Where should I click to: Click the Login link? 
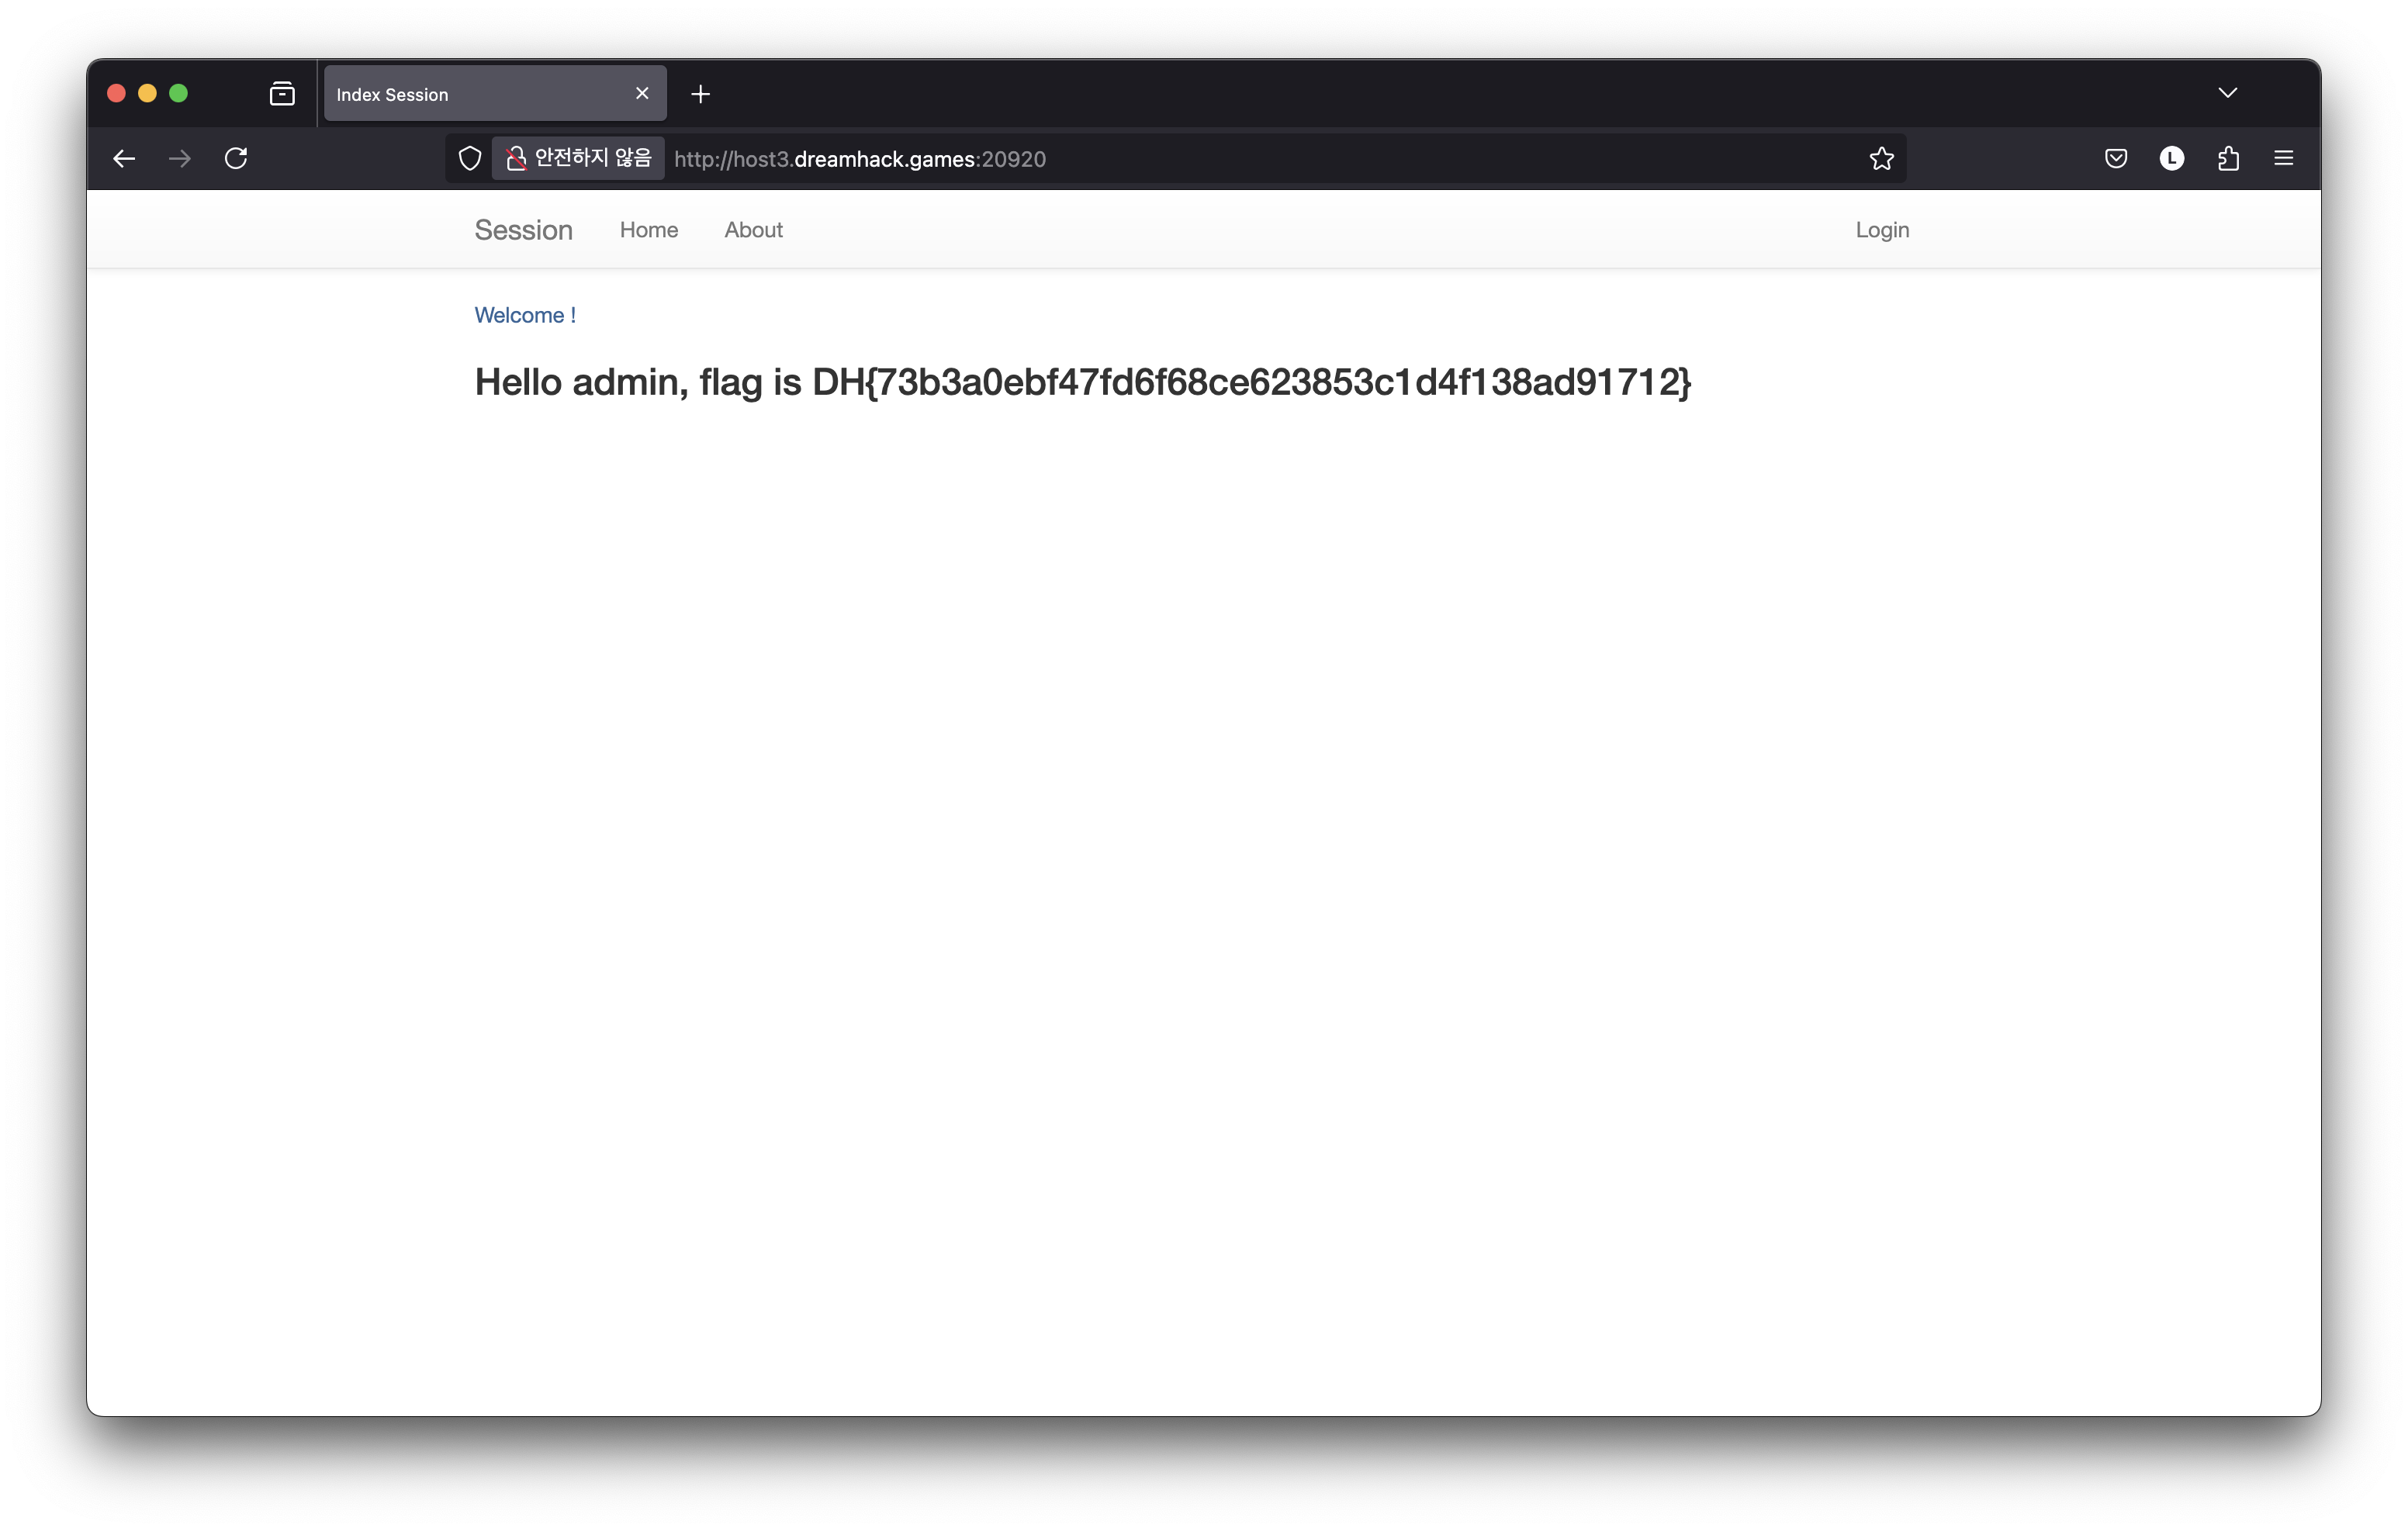1881,230
